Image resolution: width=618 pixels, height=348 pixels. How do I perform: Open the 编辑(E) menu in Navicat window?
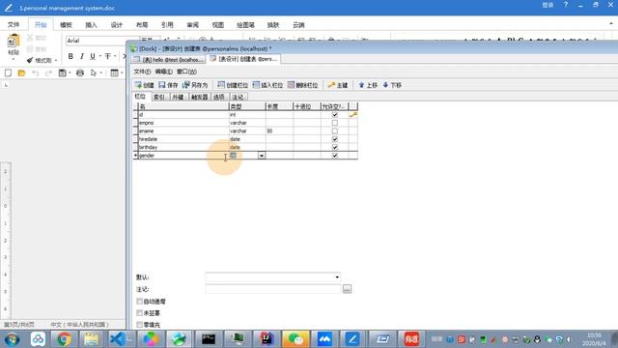pos(163,72)
